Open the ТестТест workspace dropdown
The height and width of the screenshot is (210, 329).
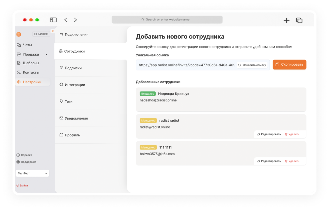(x=32, y=173)
